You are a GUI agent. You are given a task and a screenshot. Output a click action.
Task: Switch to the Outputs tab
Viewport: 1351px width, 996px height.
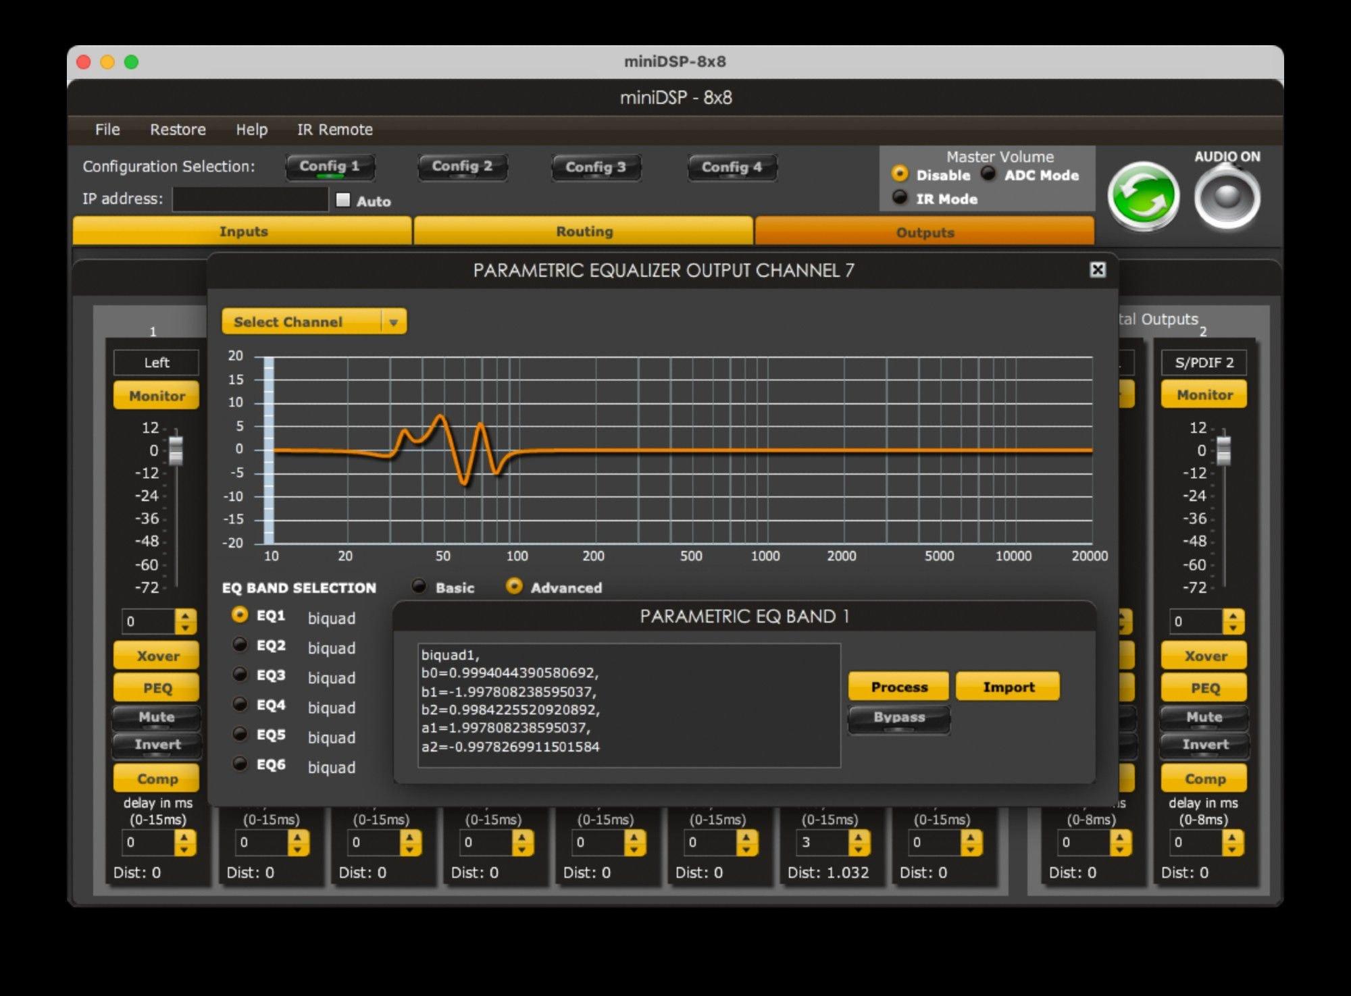coord(925,232)
